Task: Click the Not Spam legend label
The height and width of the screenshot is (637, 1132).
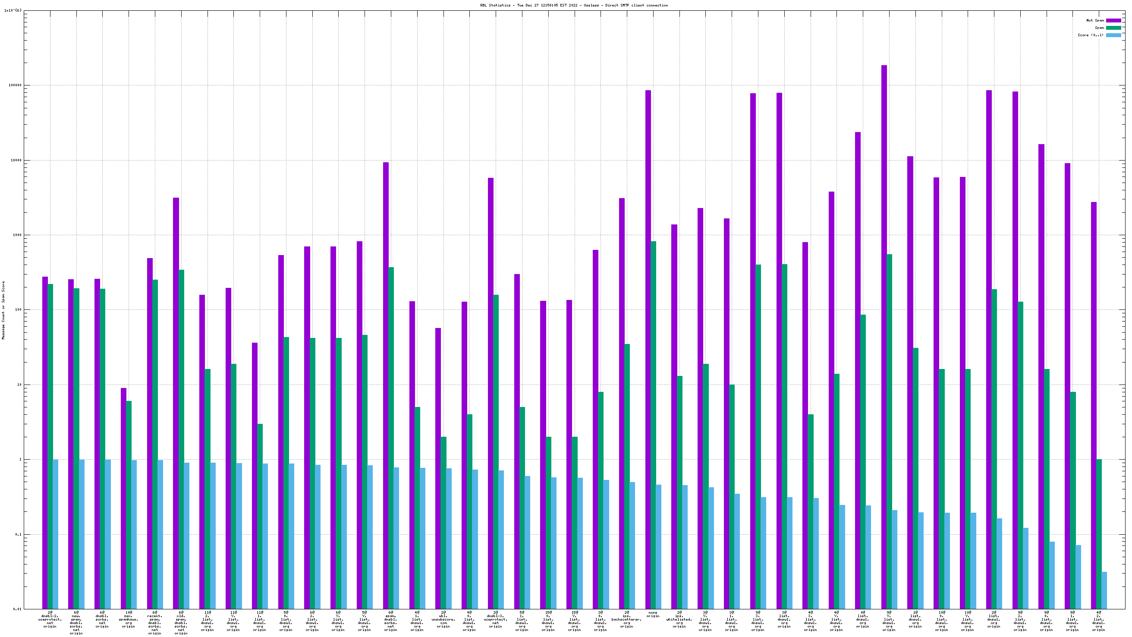Action: [x=1094, y=21]
